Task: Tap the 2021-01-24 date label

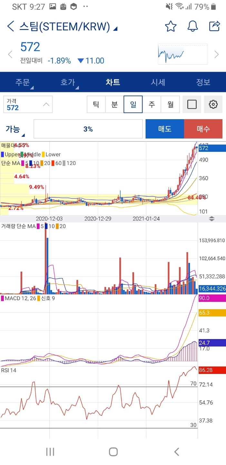Action: [x=146, y=219]
